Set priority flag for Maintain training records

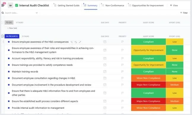tap(122, 72)
